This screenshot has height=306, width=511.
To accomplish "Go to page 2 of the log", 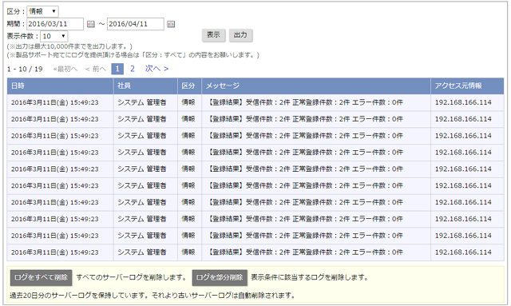I will coord(133,69).
